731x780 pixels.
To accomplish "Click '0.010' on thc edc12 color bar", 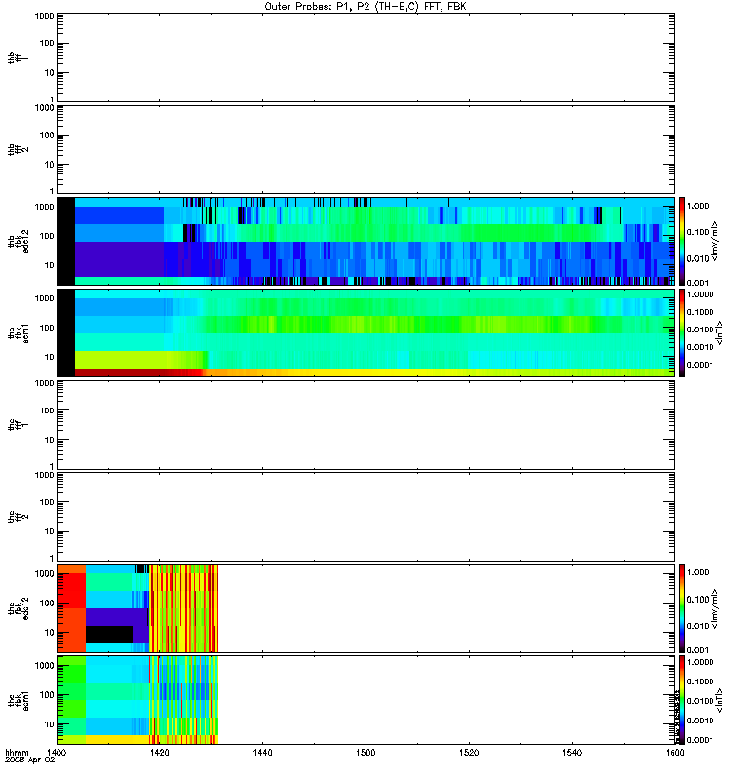I will tap(697, 626).
